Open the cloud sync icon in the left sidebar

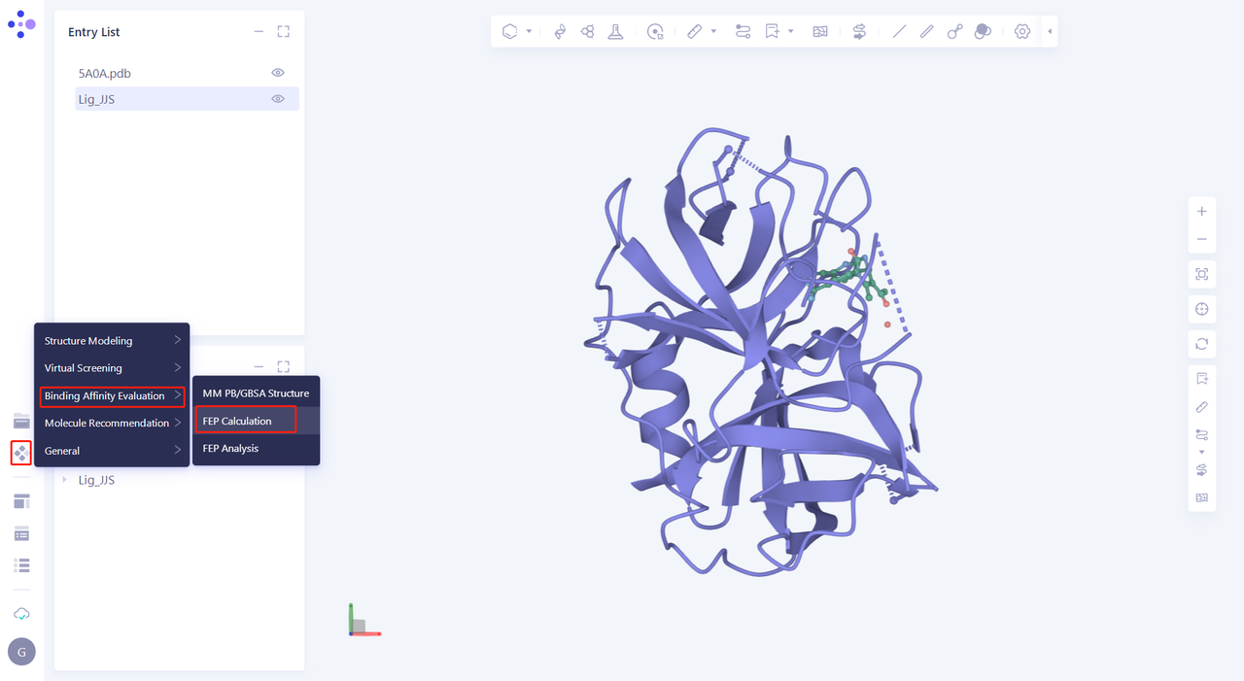[21, 613]
